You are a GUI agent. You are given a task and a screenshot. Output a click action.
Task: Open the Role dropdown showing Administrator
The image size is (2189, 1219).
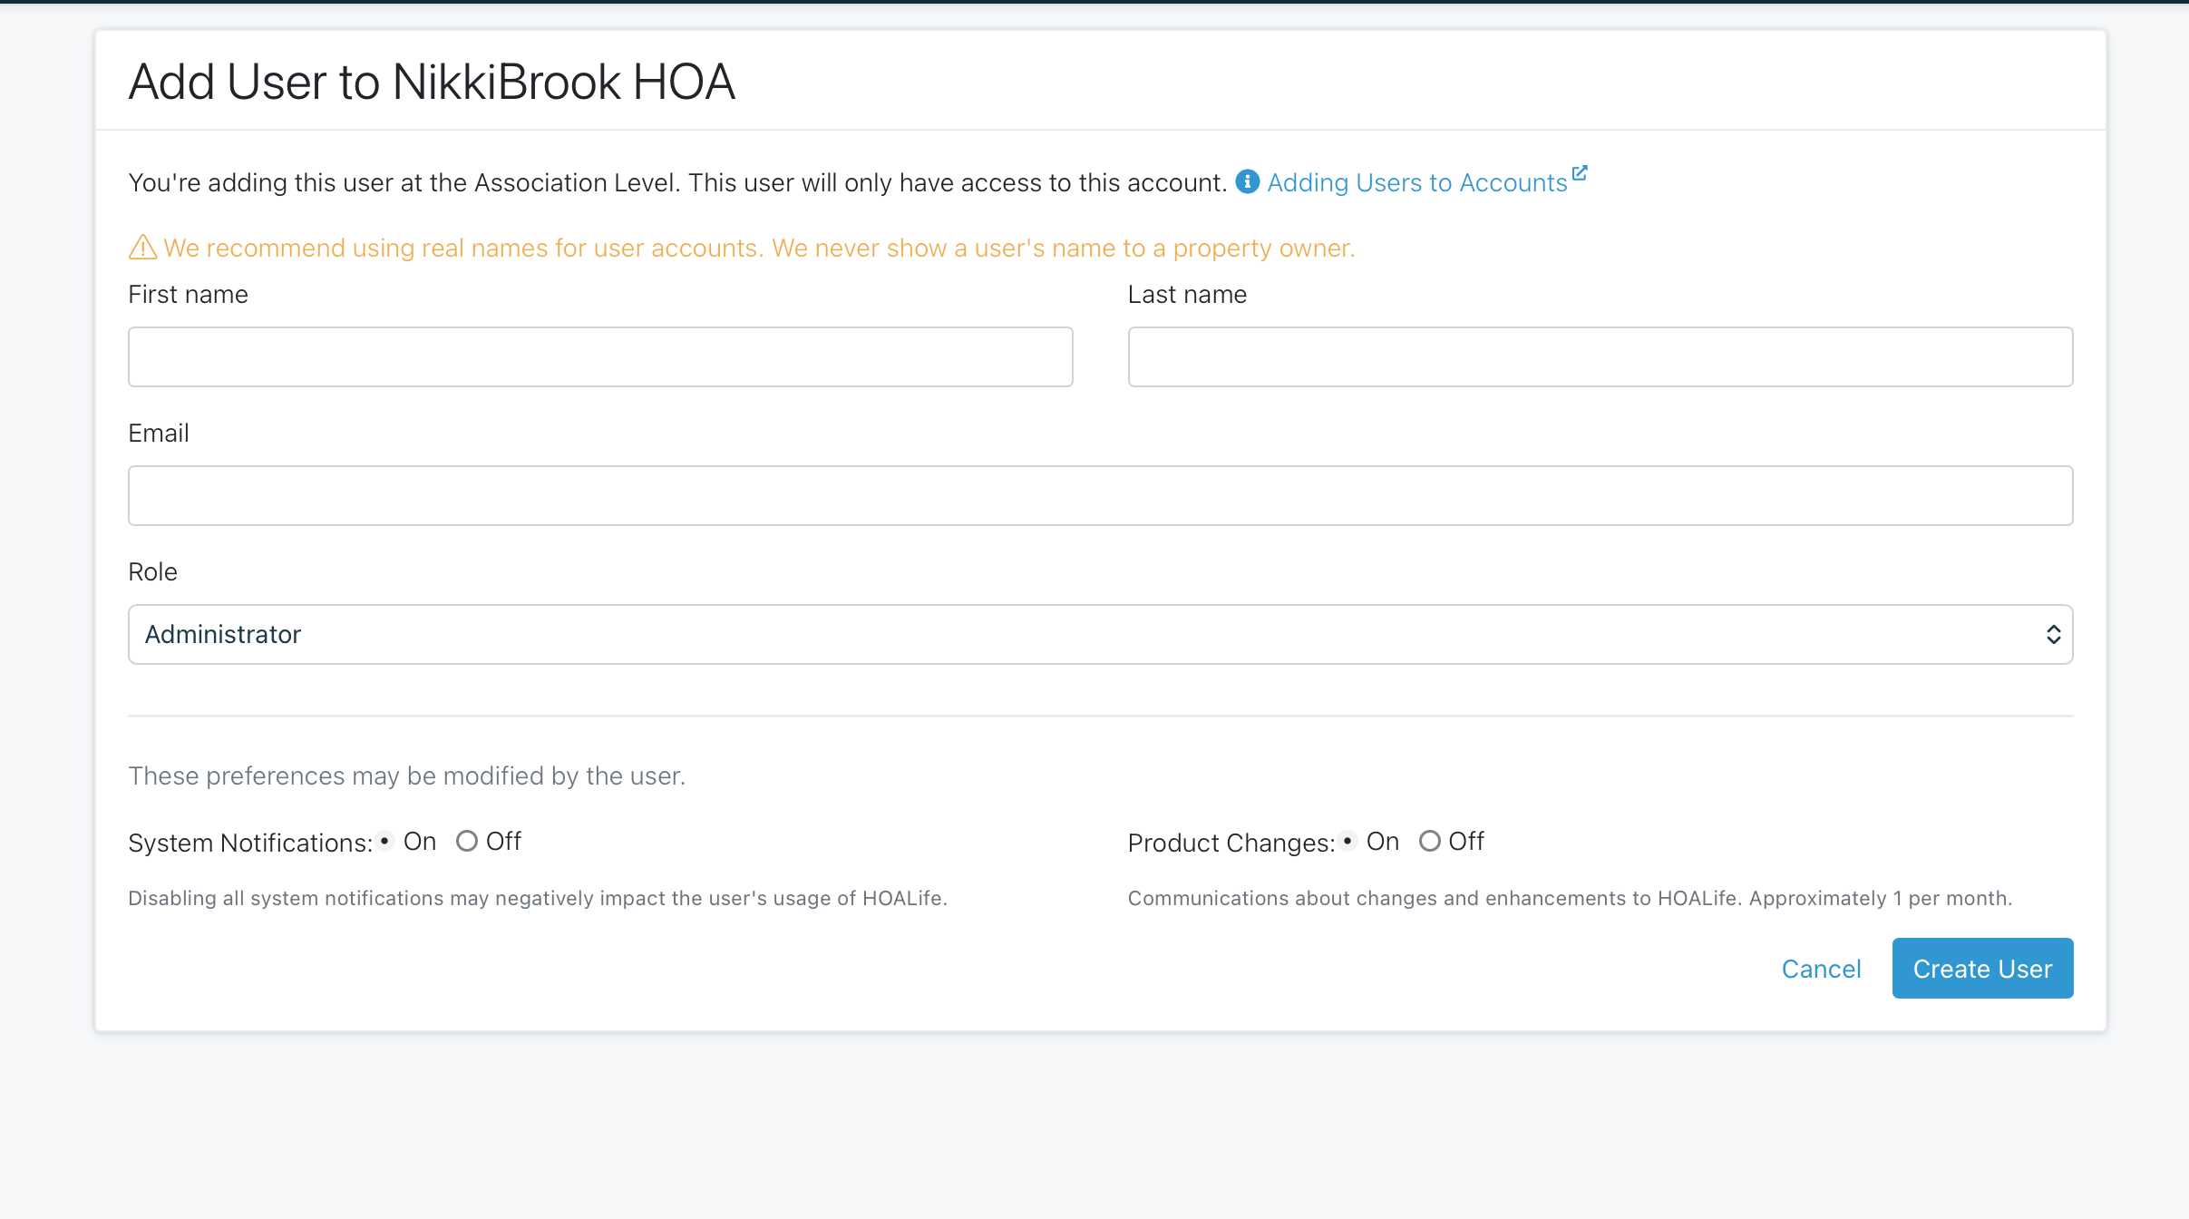tap(1101, 635)
